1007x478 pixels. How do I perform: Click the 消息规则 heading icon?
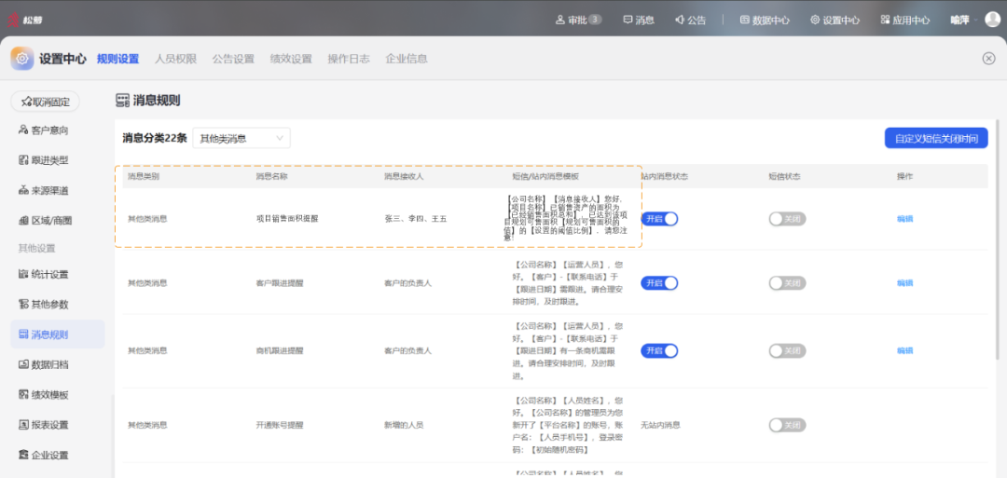123,100
